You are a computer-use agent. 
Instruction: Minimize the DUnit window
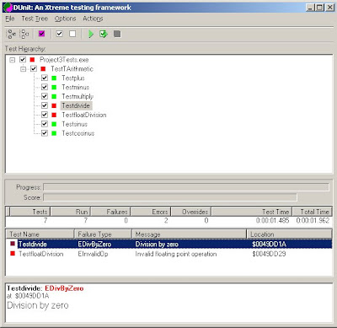[x=310, y=8]
